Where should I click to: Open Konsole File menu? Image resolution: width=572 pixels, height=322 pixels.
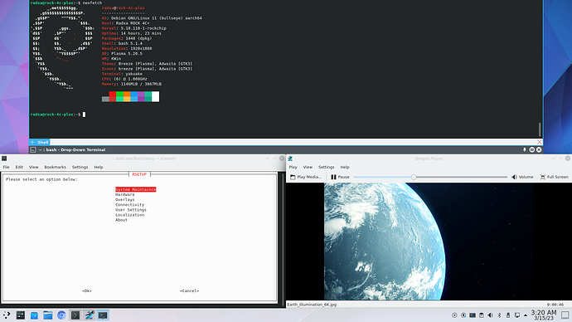(x=6, y=167)
